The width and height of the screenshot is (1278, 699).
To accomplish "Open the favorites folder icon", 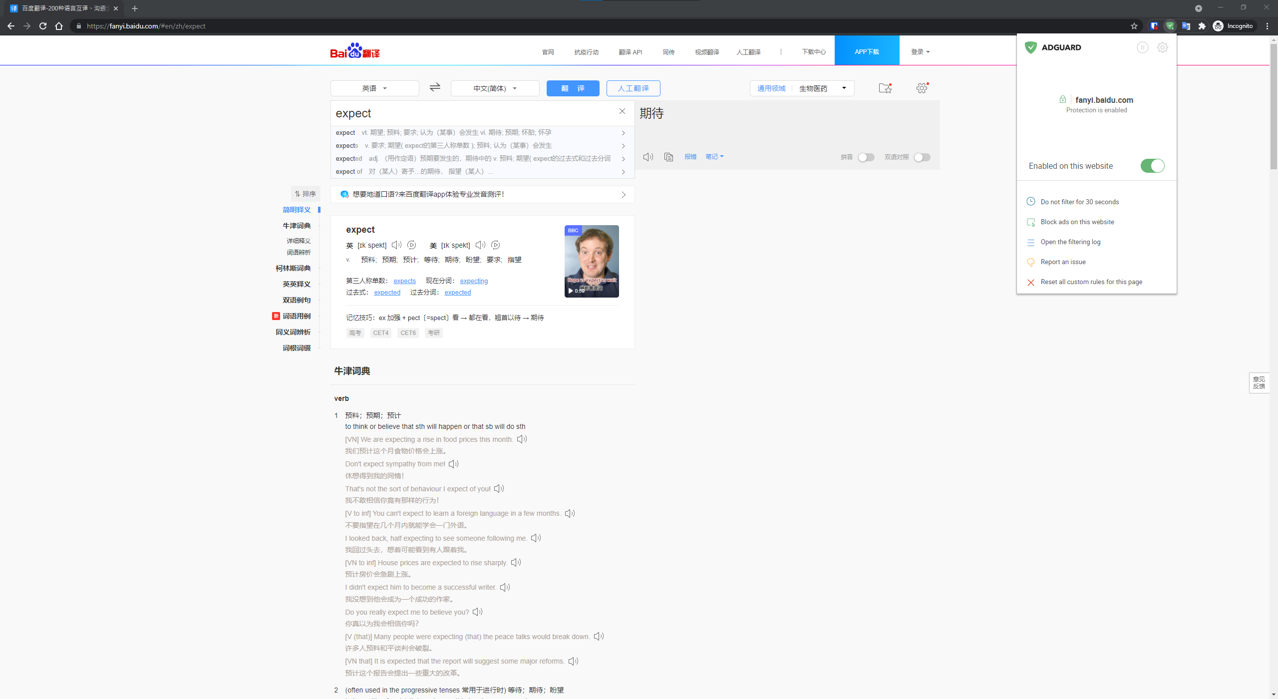I will (884, 88).
